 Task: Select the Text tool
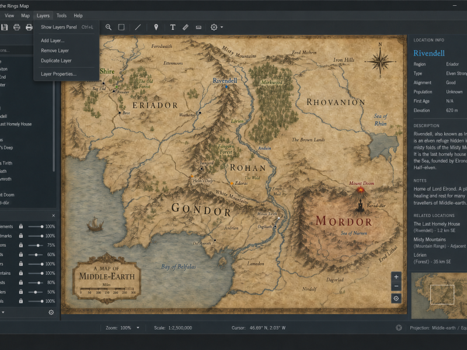click(172, 27)
